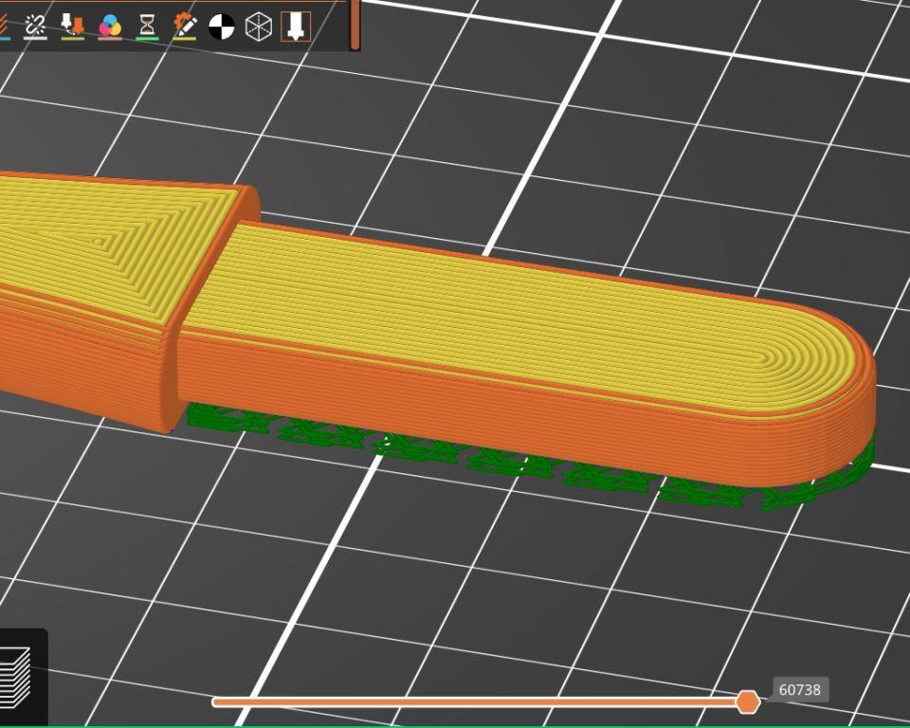This screenshot has height=728, width=910.
Task: Toggle tool changes display (two nozzles icon)
Action: pyautogui.click(x=73, y=27)
